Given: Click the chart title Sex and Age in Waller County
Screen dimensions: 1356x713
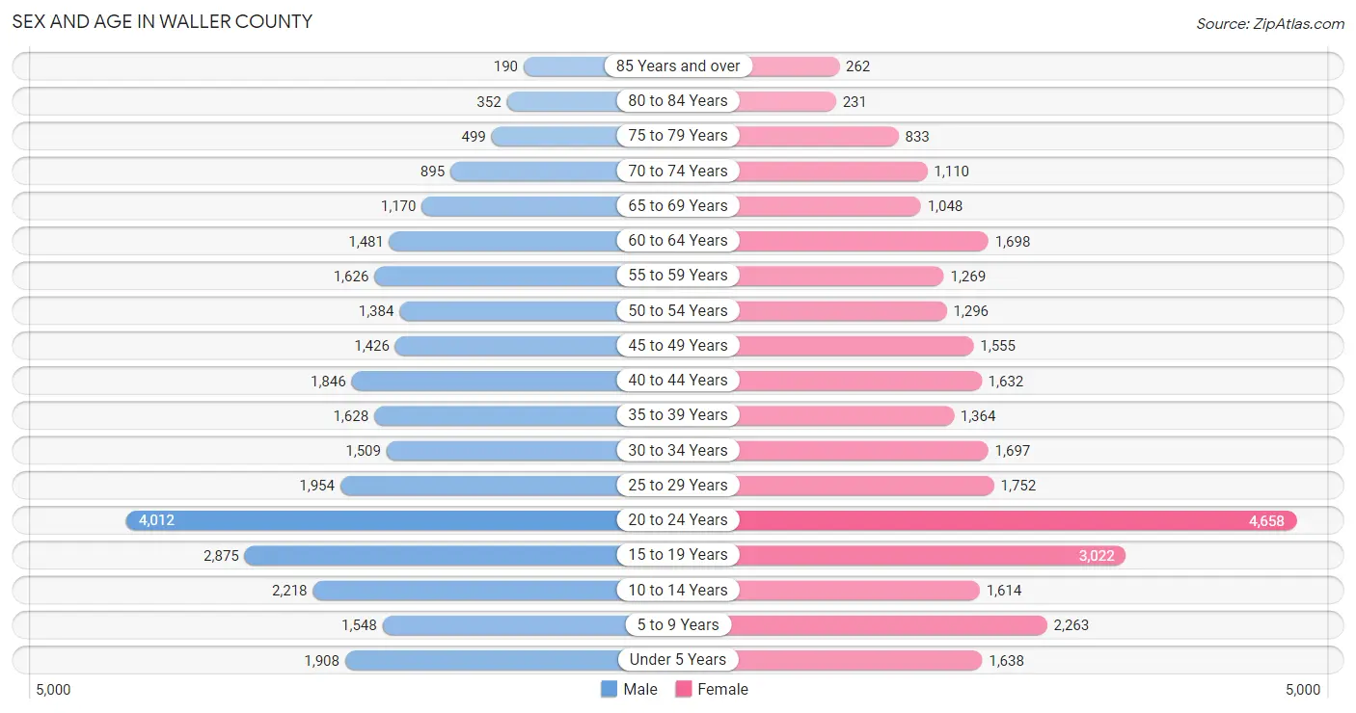Looking at the screenshot, I should [162, 21].
